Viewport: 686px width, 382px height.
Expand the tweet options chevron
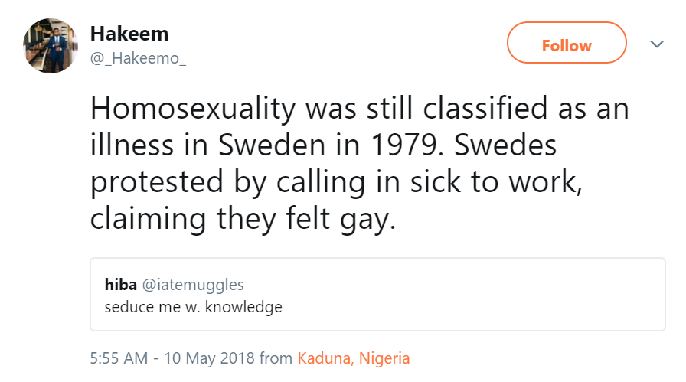(x=656, y=44)
